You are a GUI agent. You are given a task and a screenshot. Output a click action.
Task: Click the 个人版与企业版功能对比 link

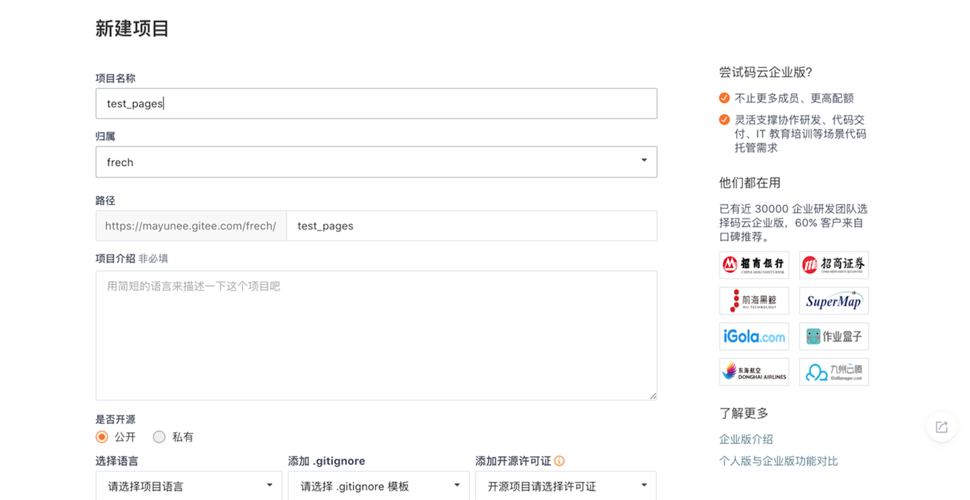coord(778,460)
